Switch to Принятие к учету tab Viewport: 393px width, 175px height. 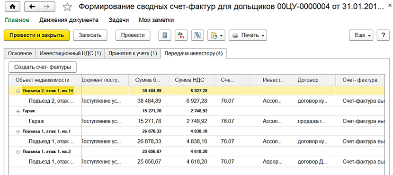(x=133, y=53)
